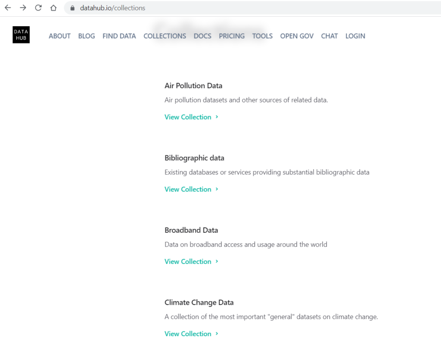Click the browser forward arrow

(23, 7)
